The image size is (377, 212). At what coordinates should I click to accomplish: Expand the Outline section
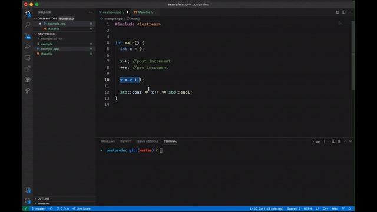click(43, 198)
